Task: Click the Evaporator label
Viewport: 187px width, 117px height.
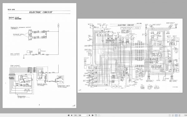Action: click(22, 96)
